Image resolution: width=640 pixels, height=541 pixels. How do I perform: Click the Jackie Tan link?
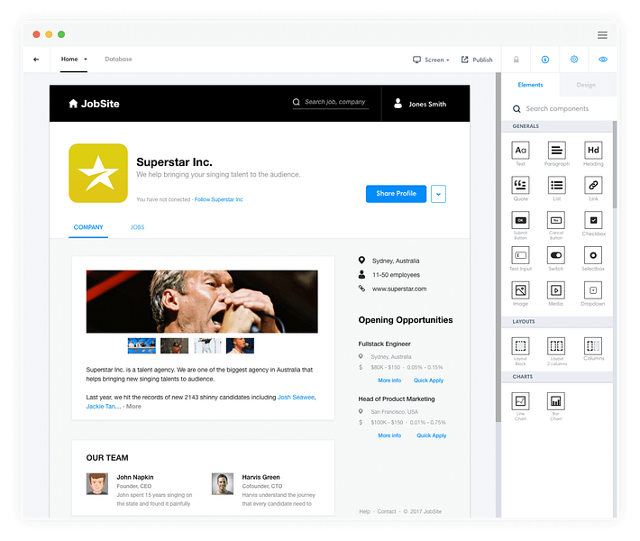[x=100, y=407]
